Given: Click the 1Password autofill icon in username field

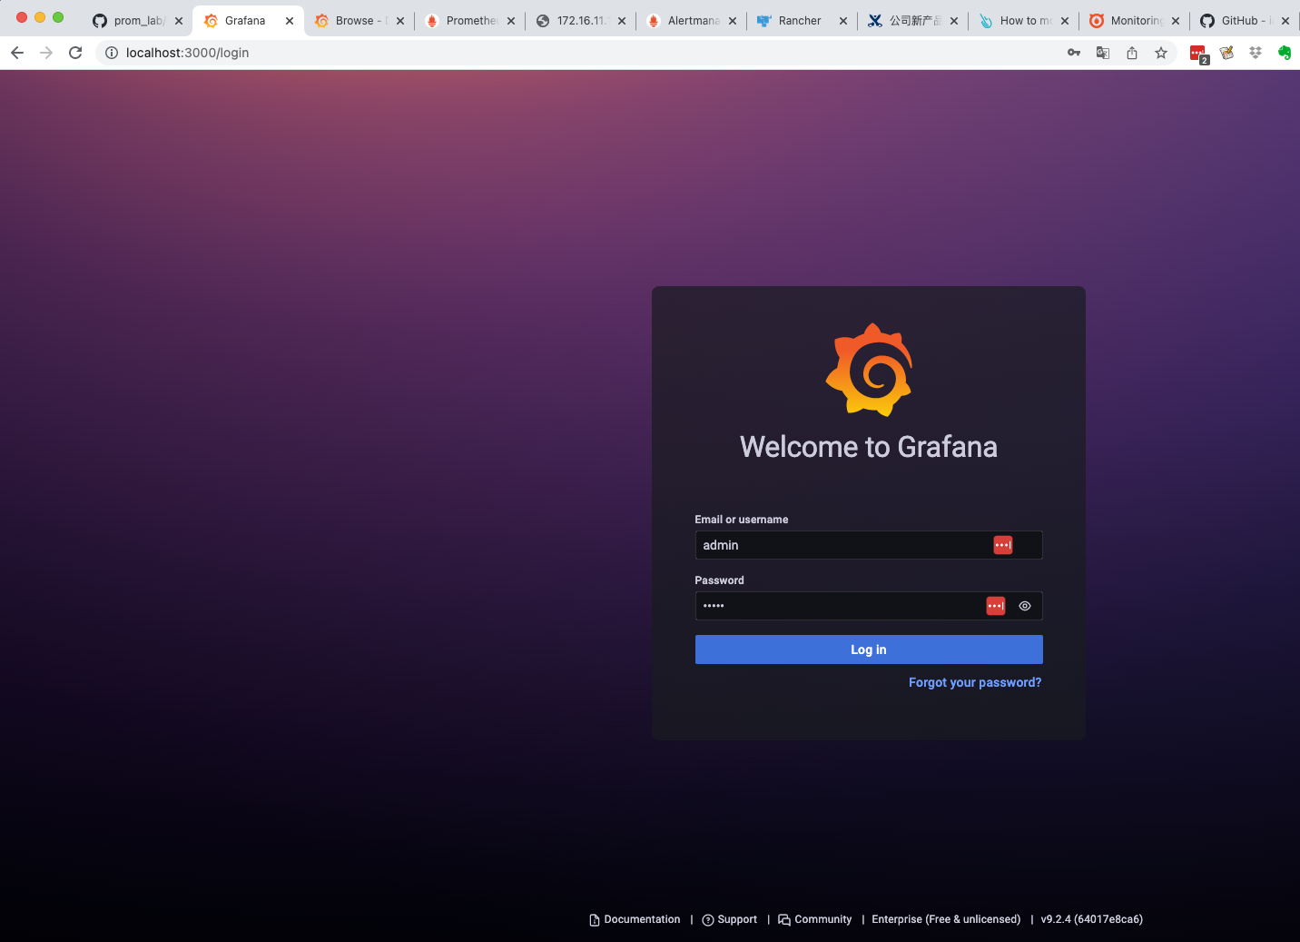Looking at the screenshot, I should click(x=1002, y=544).
